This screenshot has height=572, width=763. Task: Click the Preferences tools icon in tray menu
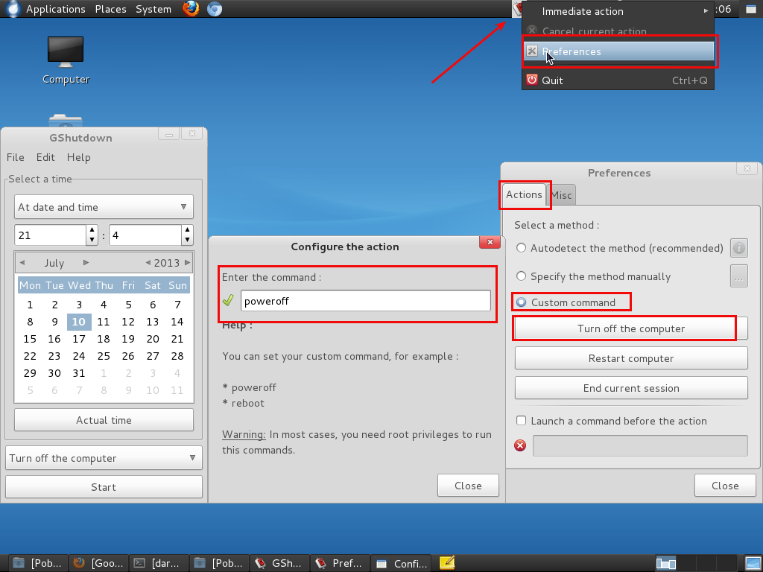point(532,51)
